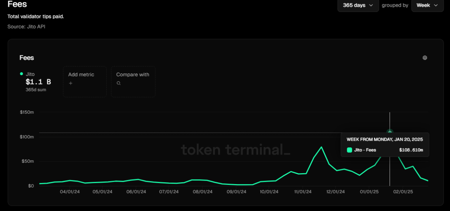Viewport: 450px width, 211px height.
Task: Select the 04/01/24 x-axis date label
Action: click(70, 192)
